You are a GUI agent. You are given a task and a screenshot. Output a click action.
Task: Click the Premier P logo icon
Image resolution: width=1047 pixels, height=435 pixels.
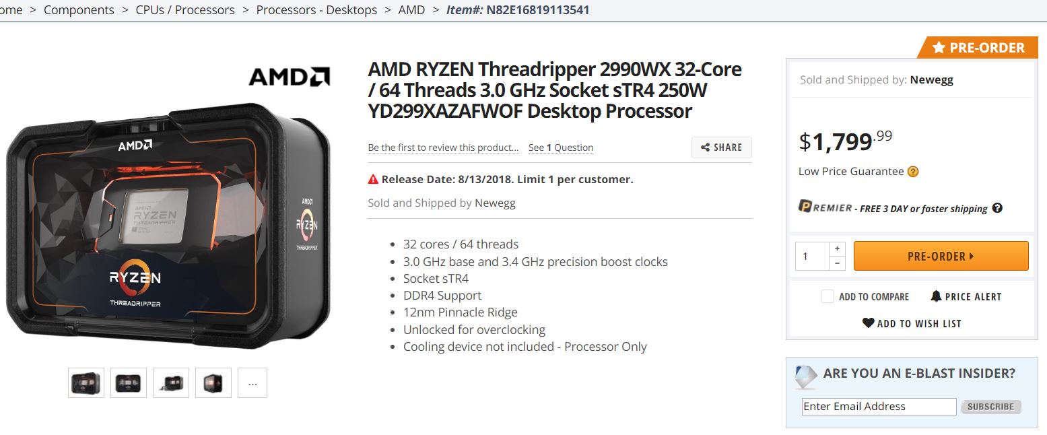(x=805, y=207)
